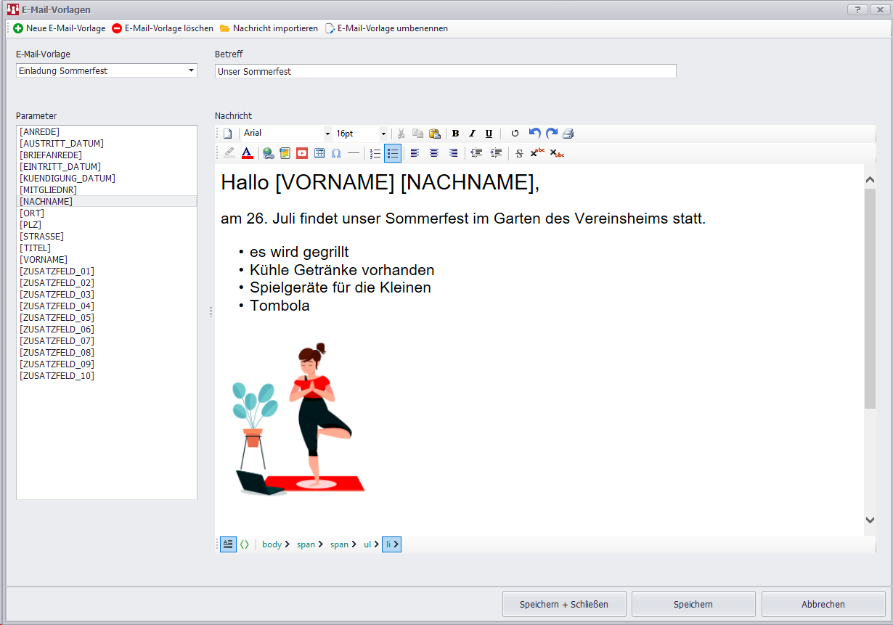Undo the last edit with the undo arrow

click(534, 134)
